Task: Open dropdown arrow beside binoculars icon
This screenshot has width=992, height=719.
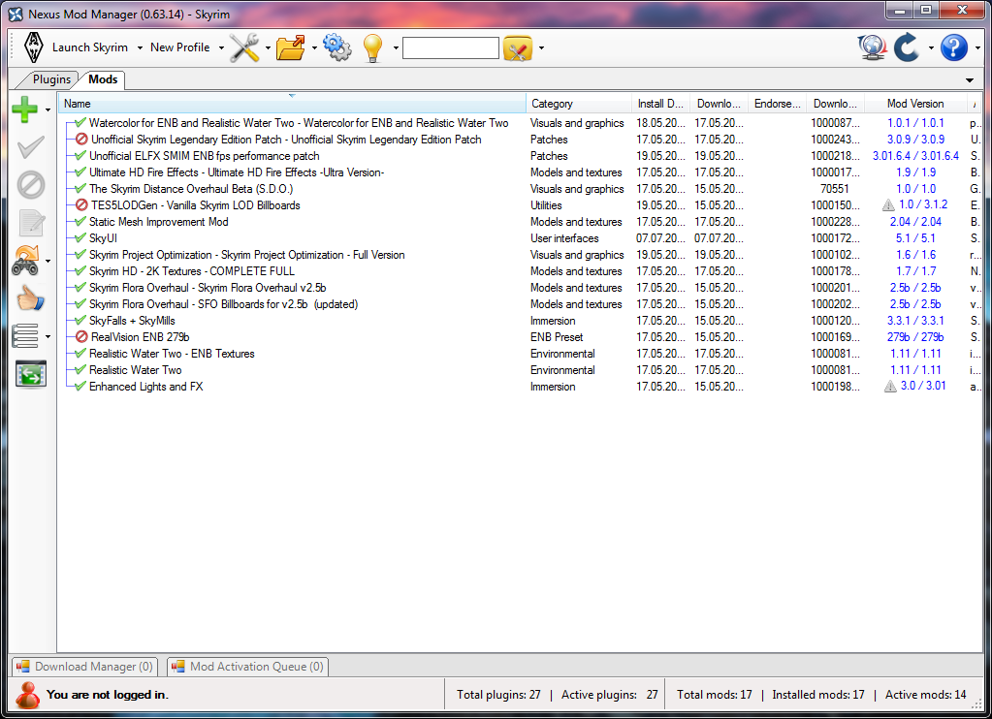Action: [x=48, y=262]
